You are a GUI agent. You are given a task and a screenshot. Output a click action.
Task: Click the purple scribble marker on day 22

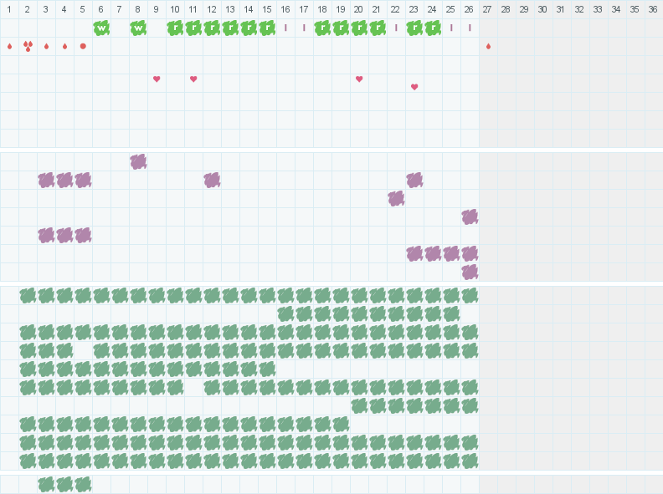tap(396, 198)
